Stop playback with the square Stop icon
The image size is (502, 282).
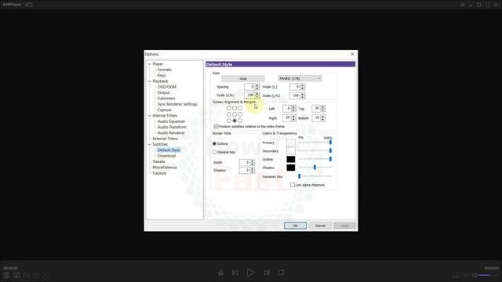click(x=281, y=273)
